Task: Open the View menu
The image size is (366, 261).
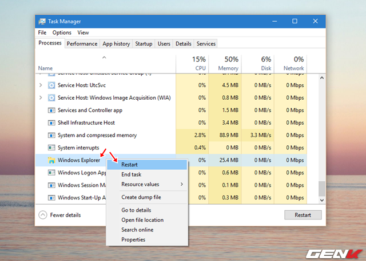Action: pyautogui.click(x=83, y=32)
